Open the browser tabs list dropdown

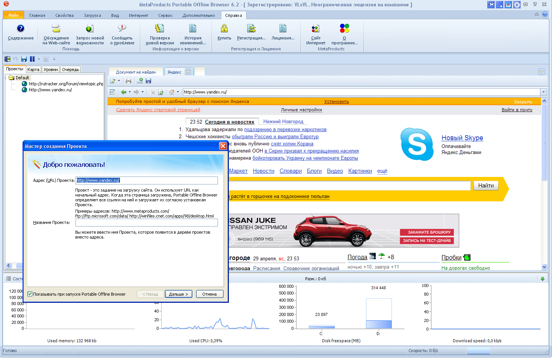[x=541, y=72]
